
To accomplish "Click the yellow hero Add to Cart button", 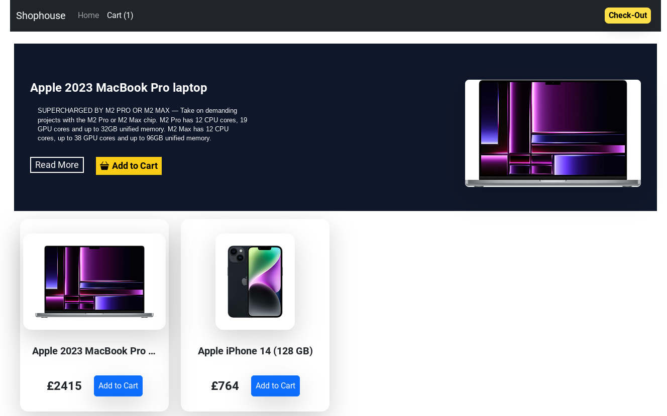I will tap(129, 166).
